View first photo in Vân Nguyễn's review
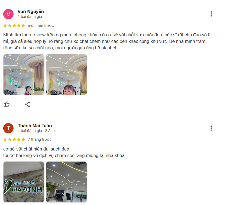 coord(24,75)
